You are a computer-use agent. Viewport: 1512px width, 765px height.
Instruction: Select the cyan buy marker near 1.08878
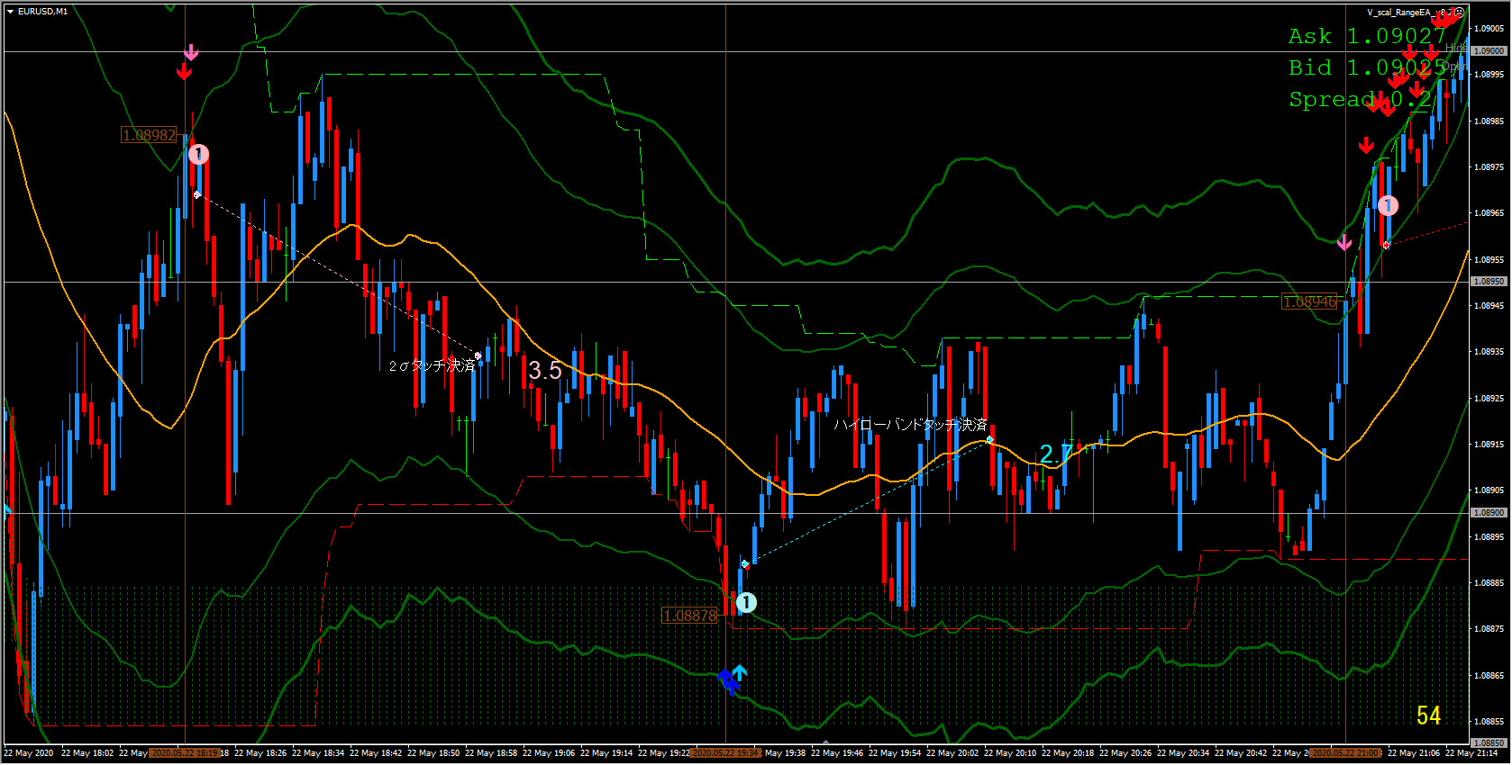tap(746, 603)
